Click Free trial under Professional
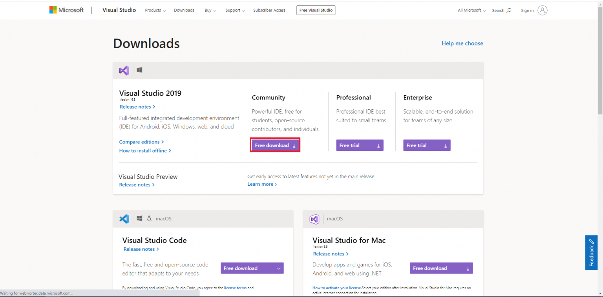The height and width of the screenshot is (297, 603). [x=360, y=145]
